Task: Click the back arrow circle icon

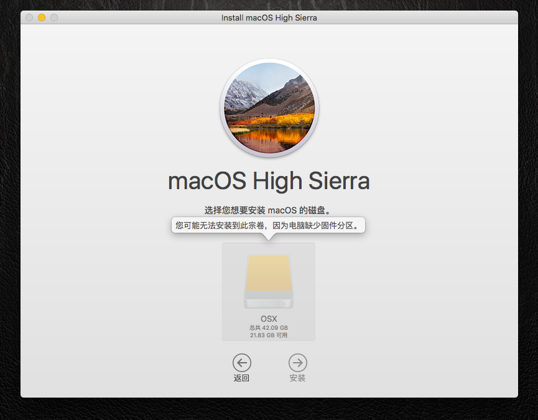Action: [241, 363]
